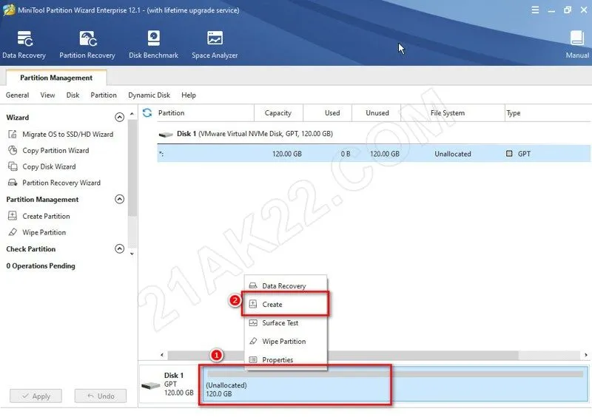This screenshot has width=592, height=420.
Task: Click the Disk 1 GPT label in disk map
Action: pos(178,385)
